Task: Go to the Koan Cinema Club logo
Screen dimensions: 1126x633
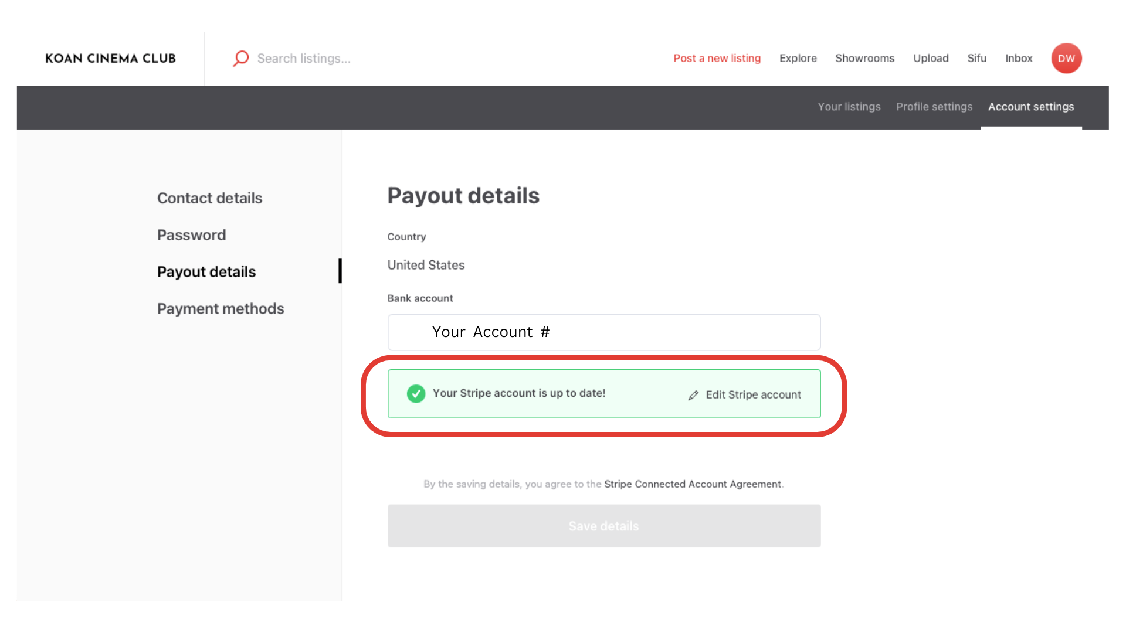Action: 110,58
